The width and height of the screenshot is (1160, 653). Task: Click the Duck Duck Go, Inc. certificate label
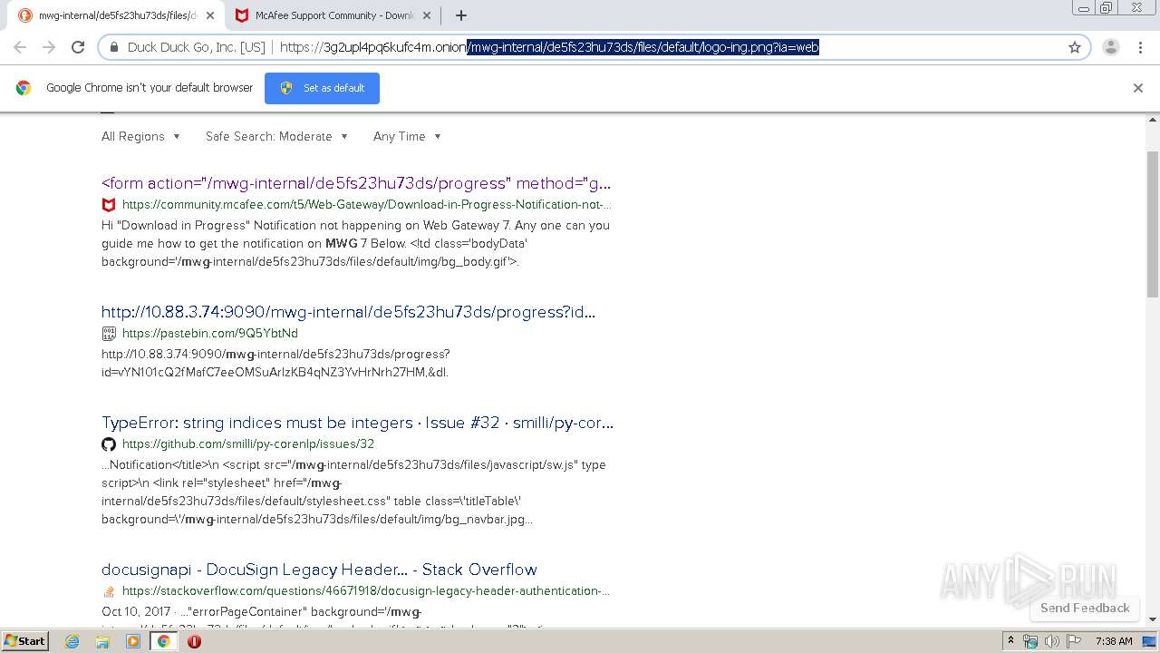tap(197, 47)
